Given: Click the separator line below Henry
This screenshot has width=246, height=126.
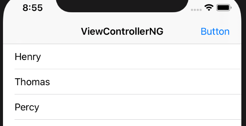Looking at the screenshot, I should pos(128,69).
